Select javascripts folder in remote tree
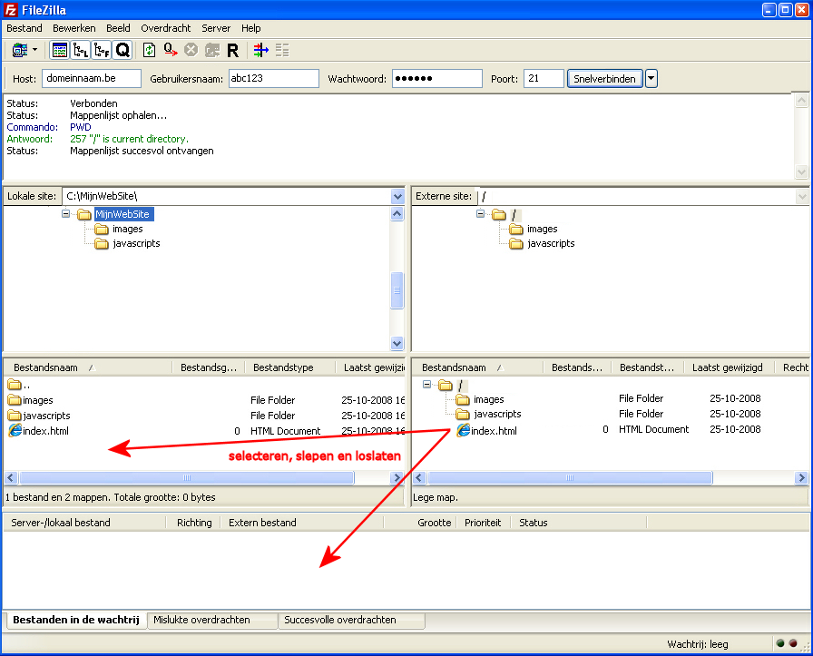The image size is (813, 656). tap(551, 243)
